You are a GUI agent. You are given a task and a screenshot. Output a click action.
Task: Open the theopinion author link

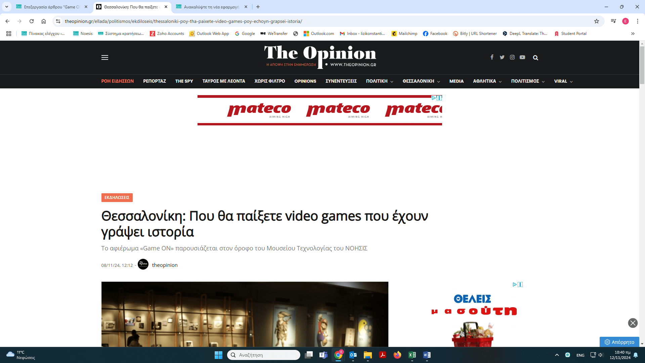click(165, 265)
